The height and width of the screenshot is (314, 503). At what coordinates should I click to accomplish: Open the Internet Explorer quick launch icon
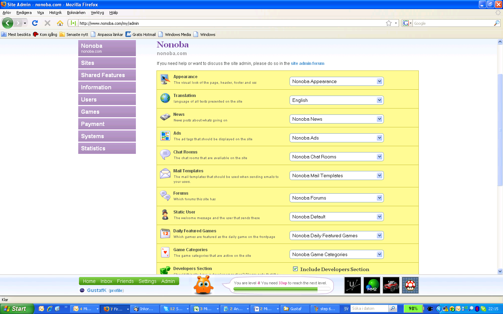click(x=50, y=309)
